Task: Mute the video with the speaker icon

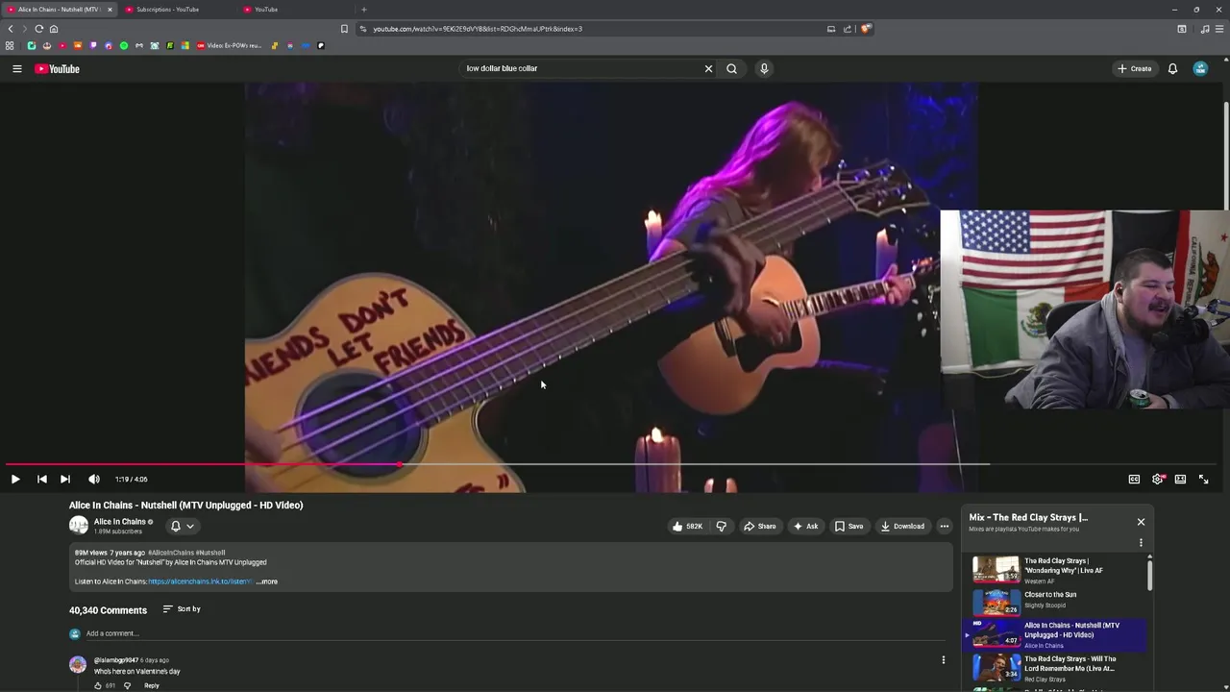Action: pyautogui.click(x=94, y=479)
